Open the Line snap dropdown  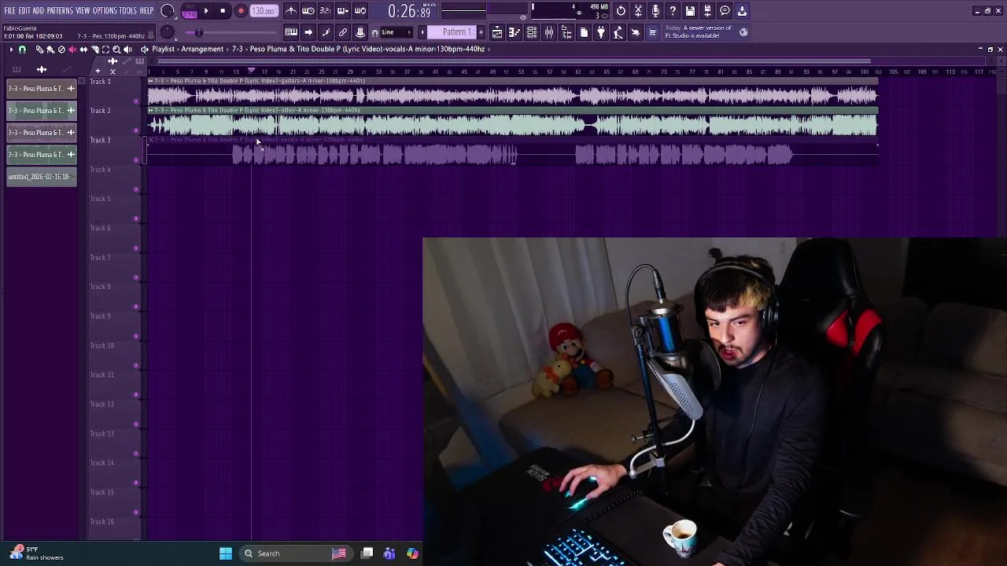coord(397,32)
